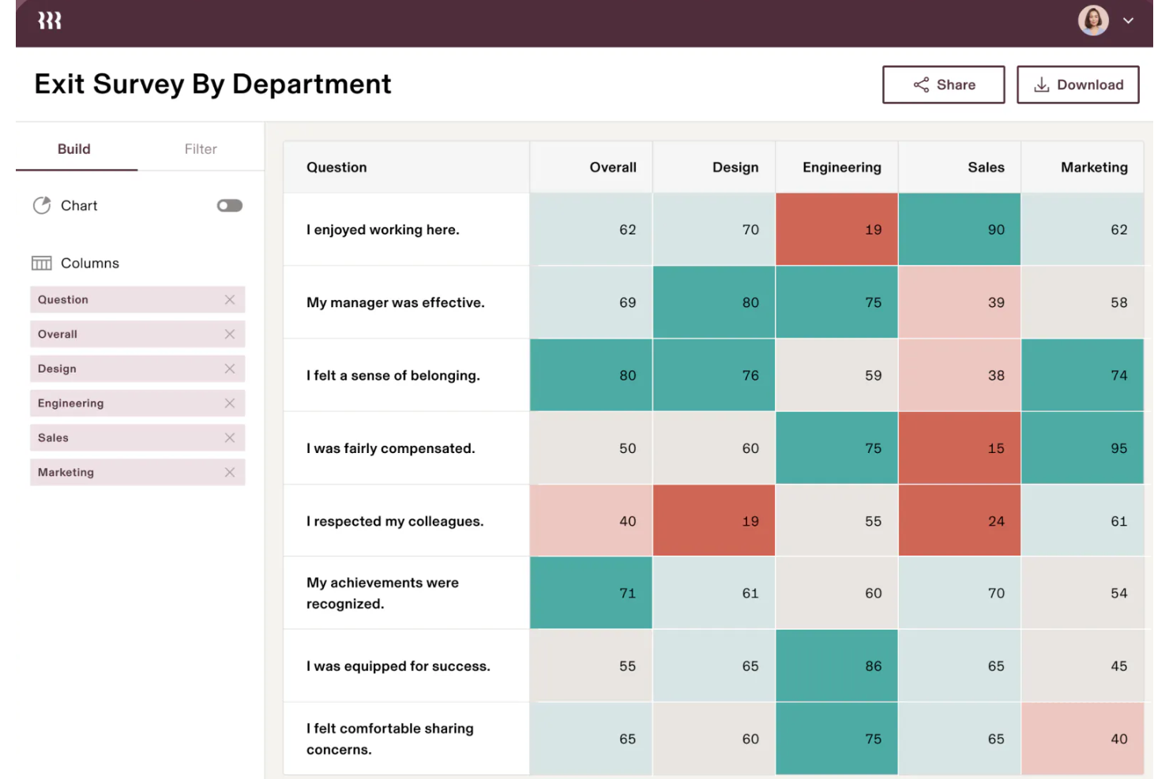Screen dimensions: 1169x779
Task: Click the Download button
Action: click(1077, 84)
